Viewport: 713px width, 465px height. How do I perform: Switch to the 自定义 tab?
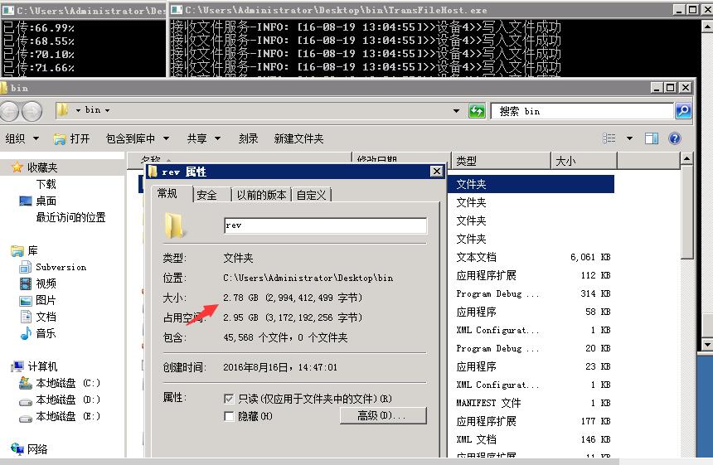coord(312,195)
